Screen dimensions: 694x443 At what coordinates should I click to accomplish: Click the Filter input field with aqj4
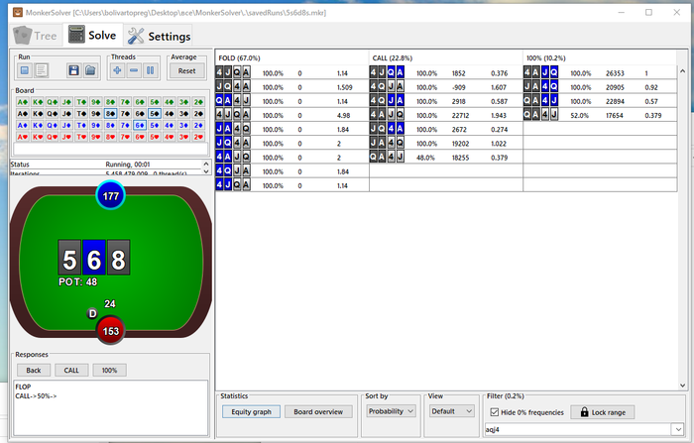point(578,429)
